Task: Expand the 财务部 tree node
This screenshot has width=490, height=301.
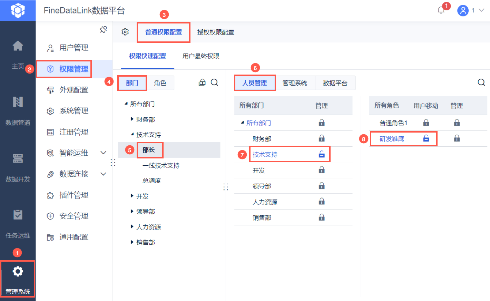Action: pos(132,119)
